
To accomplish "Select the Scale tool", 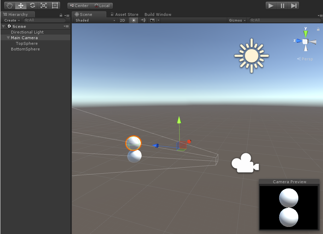I will pyautogui.click(x=44, y=5).
